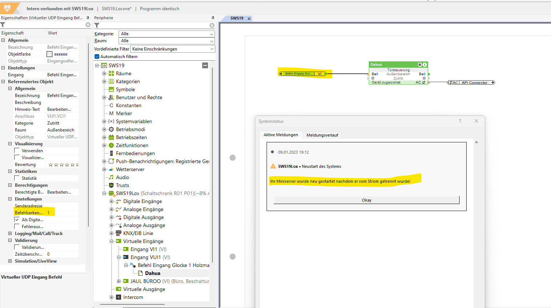Click the Systemstatus scrollbar up arrow
Viewport: 551px width, 308px height.
click(476, 142)
